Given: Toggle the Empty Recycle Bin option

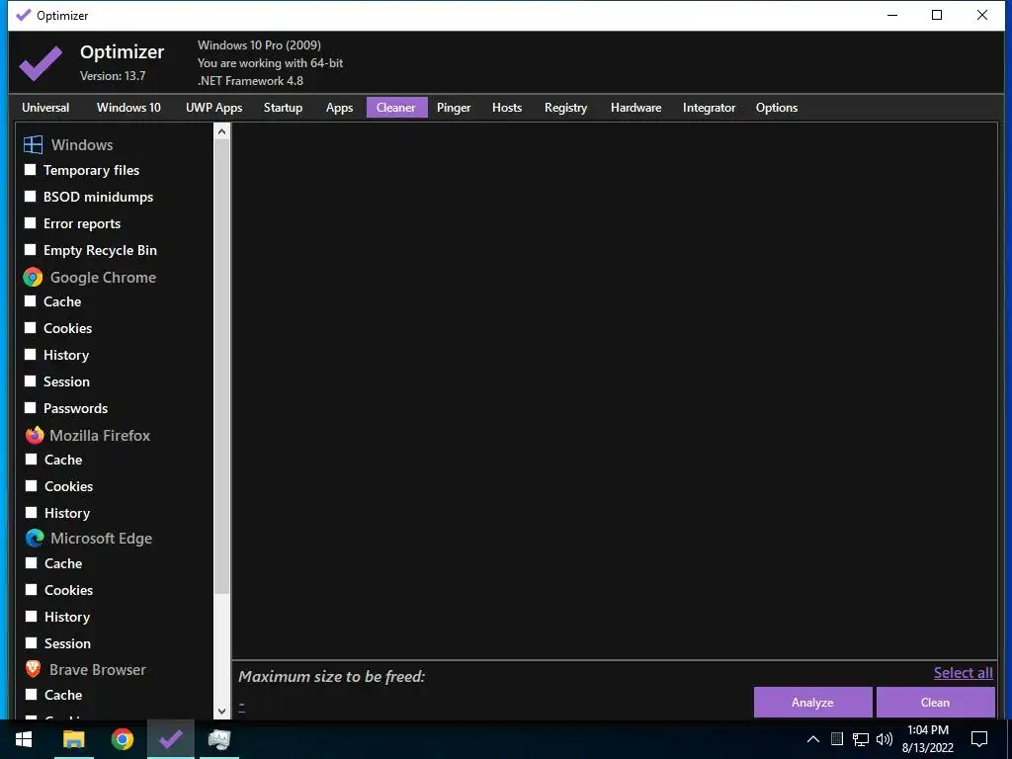Looking at the screenshot, I should [31, 250].
